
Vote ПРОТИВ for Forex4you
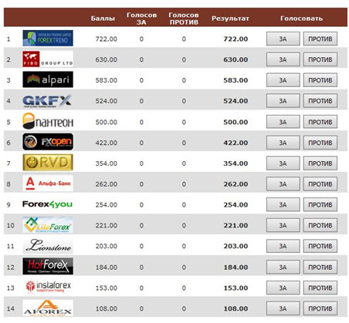(320, 204)
